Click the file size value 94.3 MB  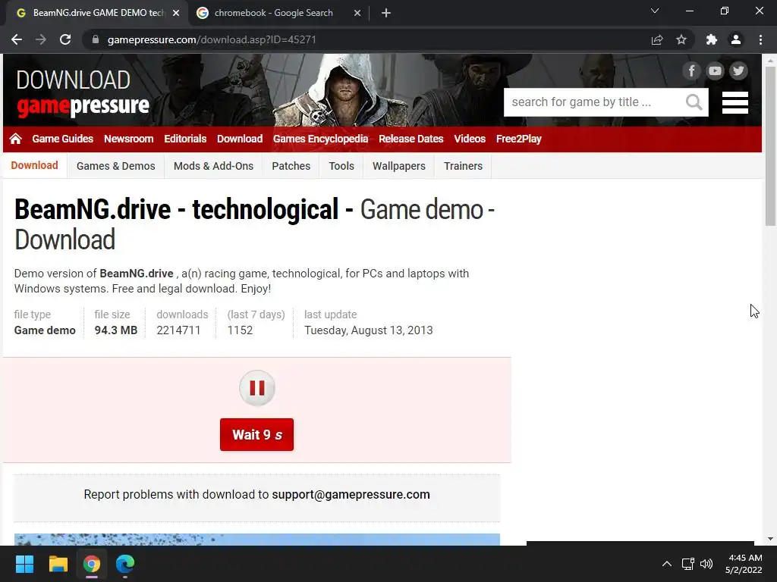click(116, 330)
